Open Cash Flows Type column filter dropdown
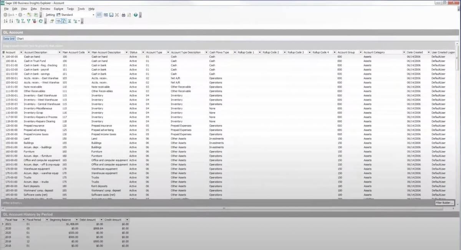The width and height of the screenshot is (461, 250). click(x=234, y=52)
